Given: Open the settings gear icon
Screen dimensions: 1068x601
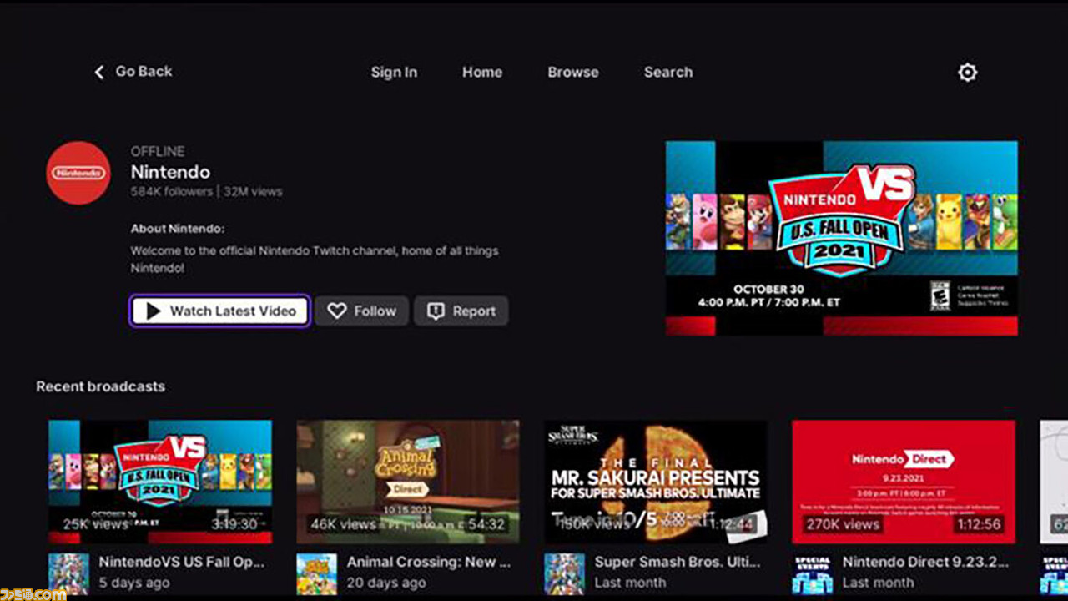Looking at the screenshot, I should (x=967, y=73).
